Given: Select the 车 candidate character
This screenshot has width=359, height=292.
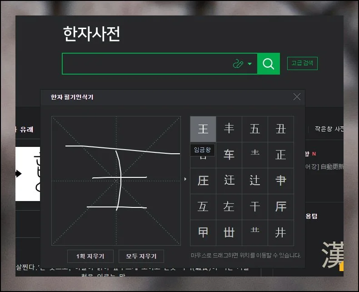Looking at the screenshot, I should 229,155.
